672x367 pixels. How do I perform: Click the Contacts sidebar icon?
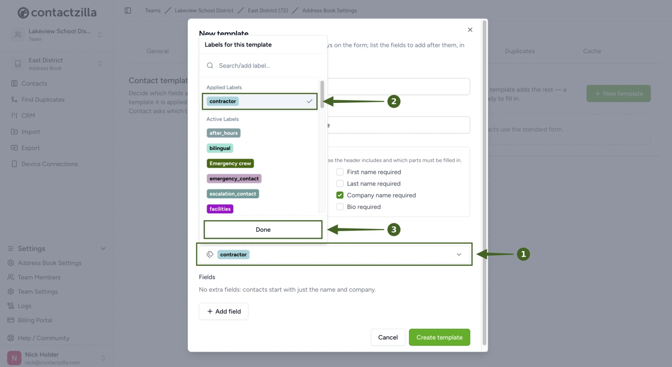(x=14, y=84)
